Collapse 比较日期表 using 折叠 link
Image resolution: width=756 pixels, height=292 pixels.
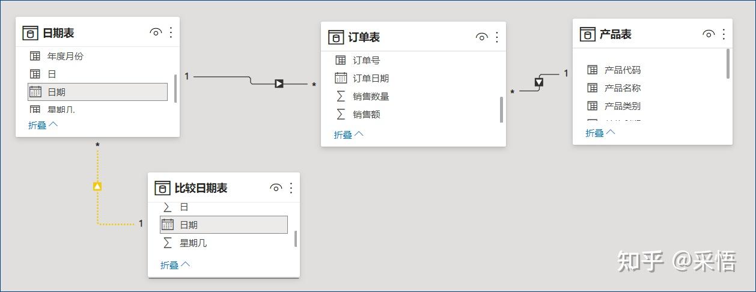point(175,264)
